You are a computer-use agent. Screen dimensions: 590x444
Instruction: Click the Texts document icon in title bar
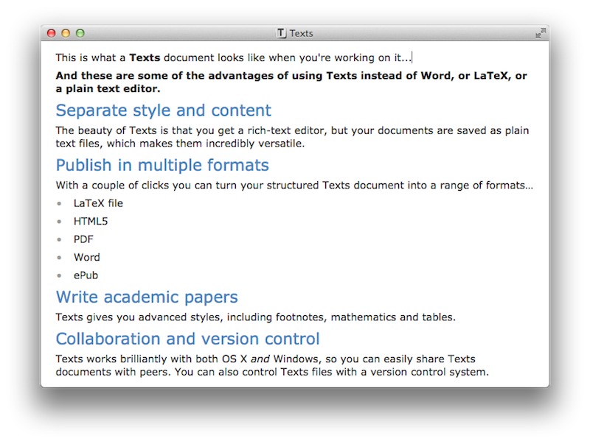(281, 33)
